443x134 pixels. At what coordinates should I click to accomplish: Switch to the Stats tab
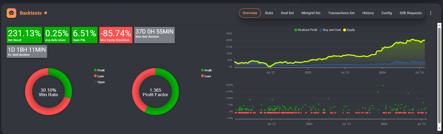(269, 13)
